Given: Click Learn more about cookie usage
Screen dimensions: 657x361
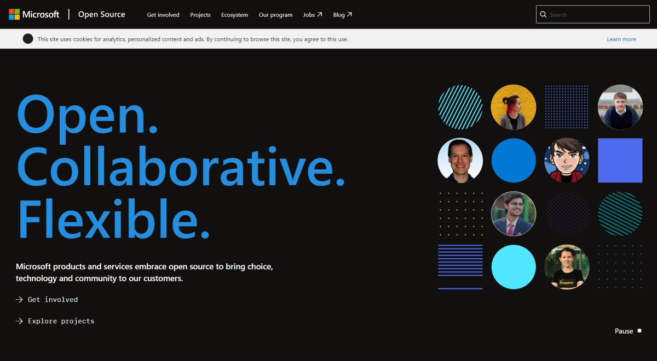Looking at the screenshot, I should [621, 39].
